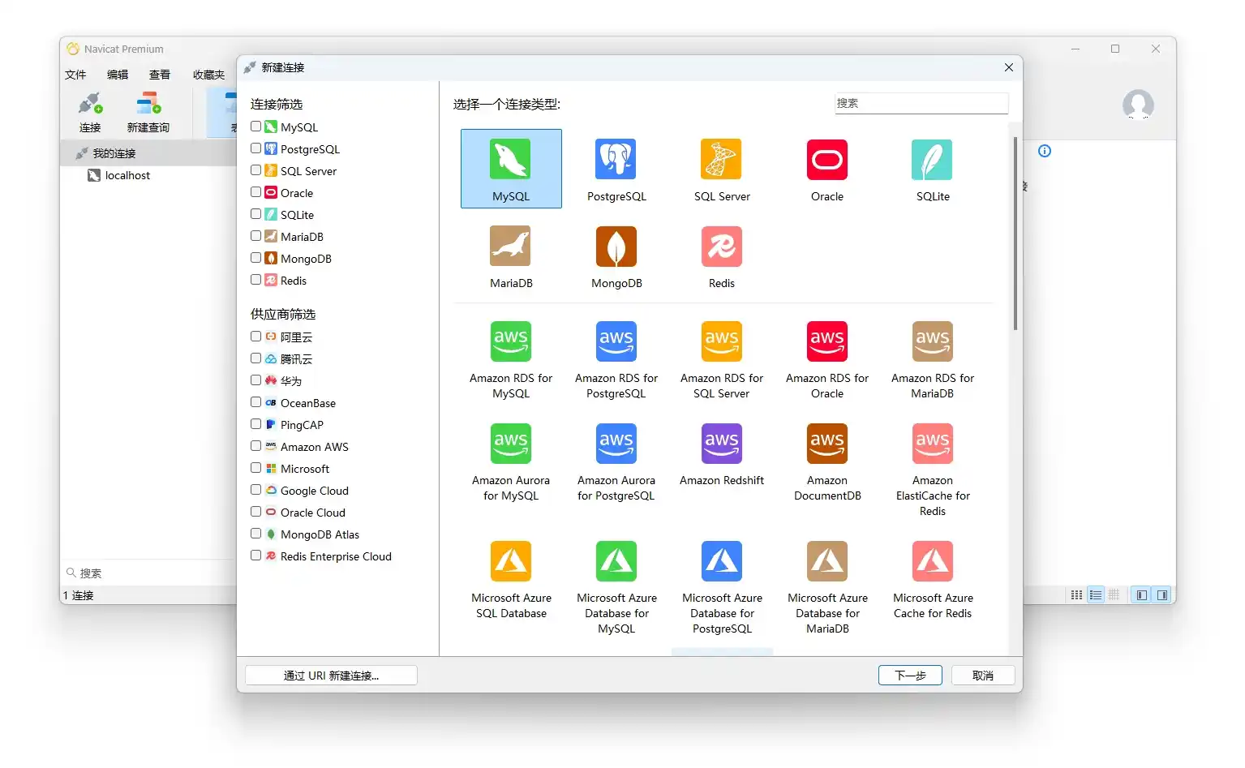Screen dimensions: 1245x768
Task: Select the Redis connection tile
Action: click(x=722, y=256)
